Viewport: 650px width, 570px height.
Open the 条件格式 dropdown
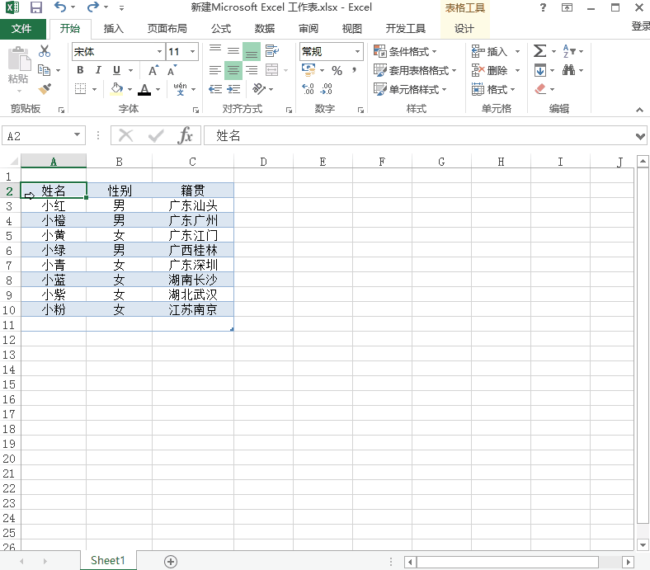coord(412,51)
